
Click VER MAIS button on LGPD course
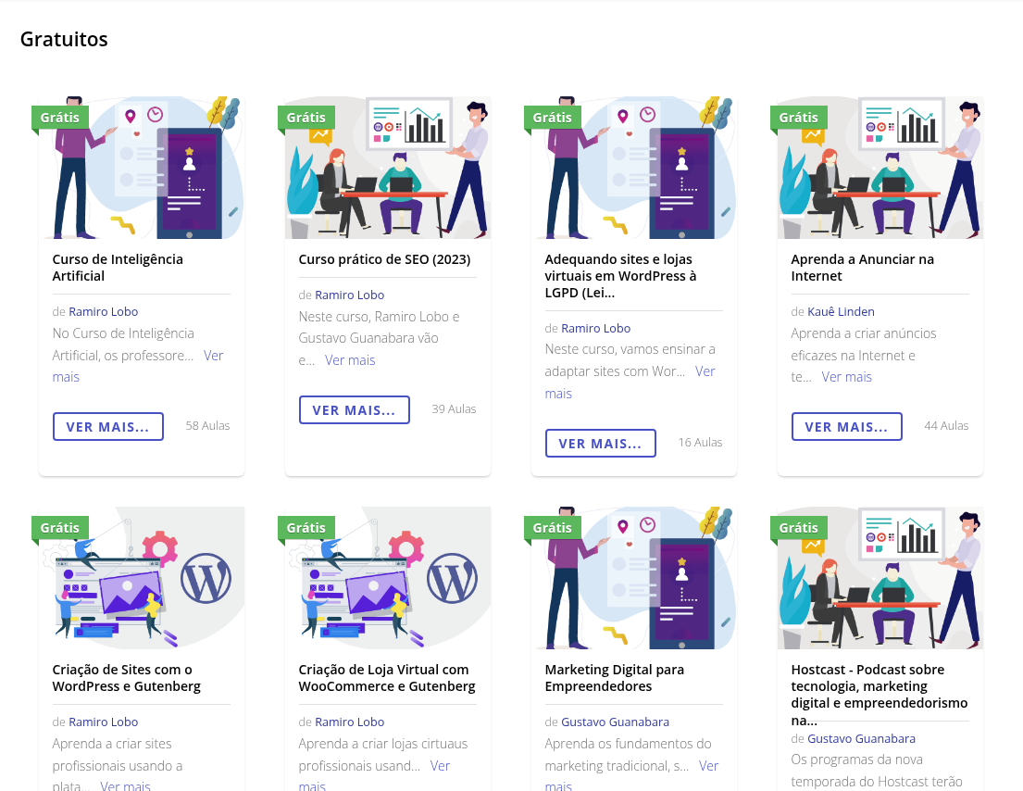[x=601, y=443]
